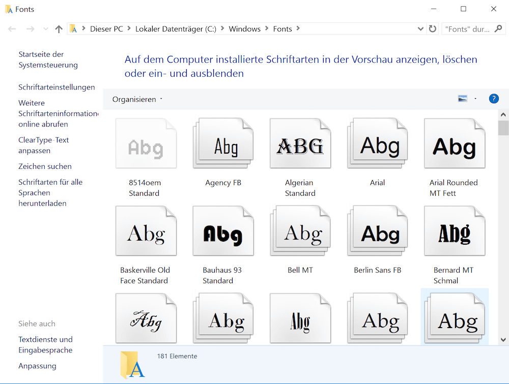Open Weitere Schriftarteninformationen online abrufen
Image resolution: width=509 pixels, height=384 pixels.
[x=58, y=113]
